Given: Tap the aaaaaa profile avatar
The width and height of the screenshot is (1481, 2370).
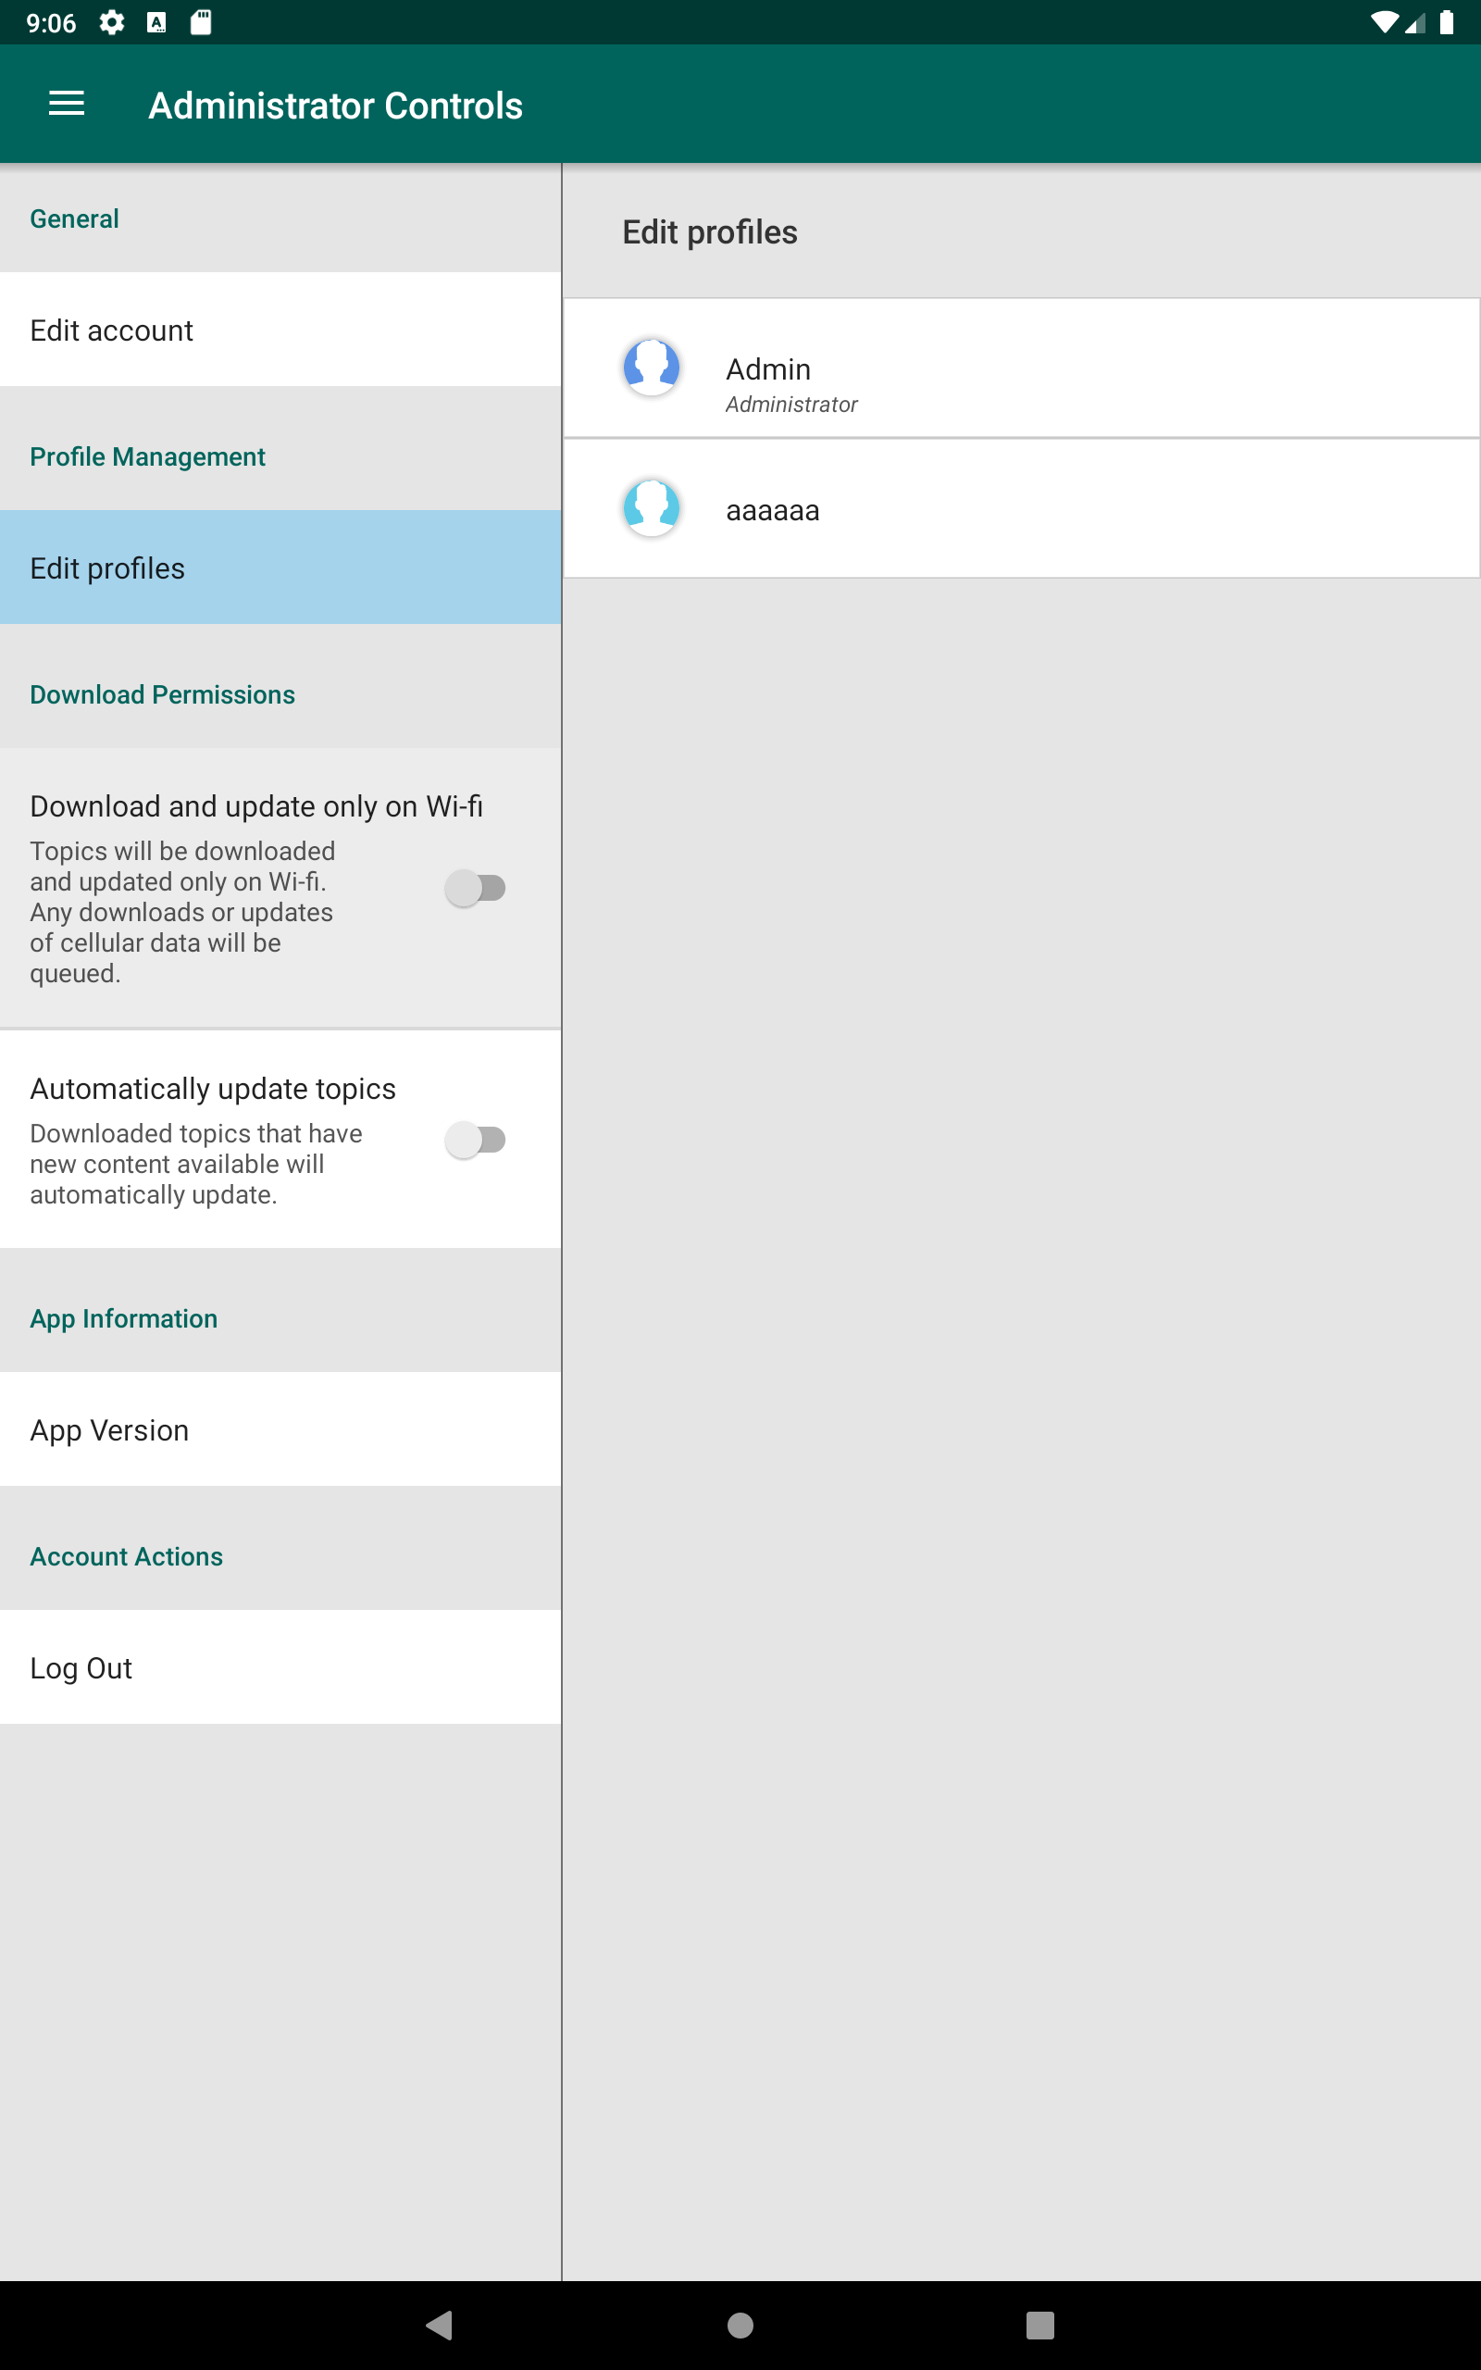Looking at the screenshot, I should [x=652, y=507].
